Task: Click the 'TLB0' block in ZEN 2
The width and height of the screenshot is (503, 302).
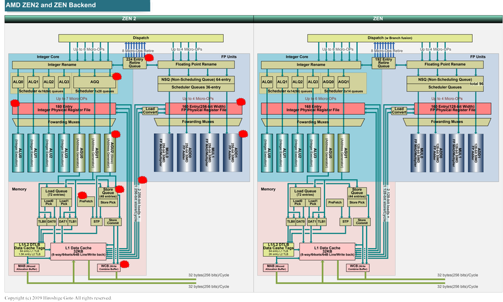Action: point(42,222)
